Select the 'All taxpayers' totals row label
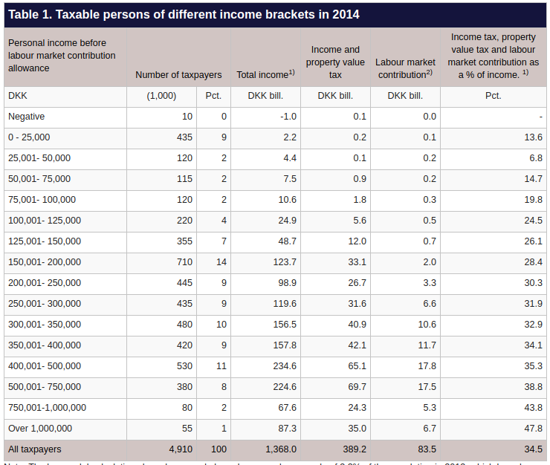 (x=35, y=449)
